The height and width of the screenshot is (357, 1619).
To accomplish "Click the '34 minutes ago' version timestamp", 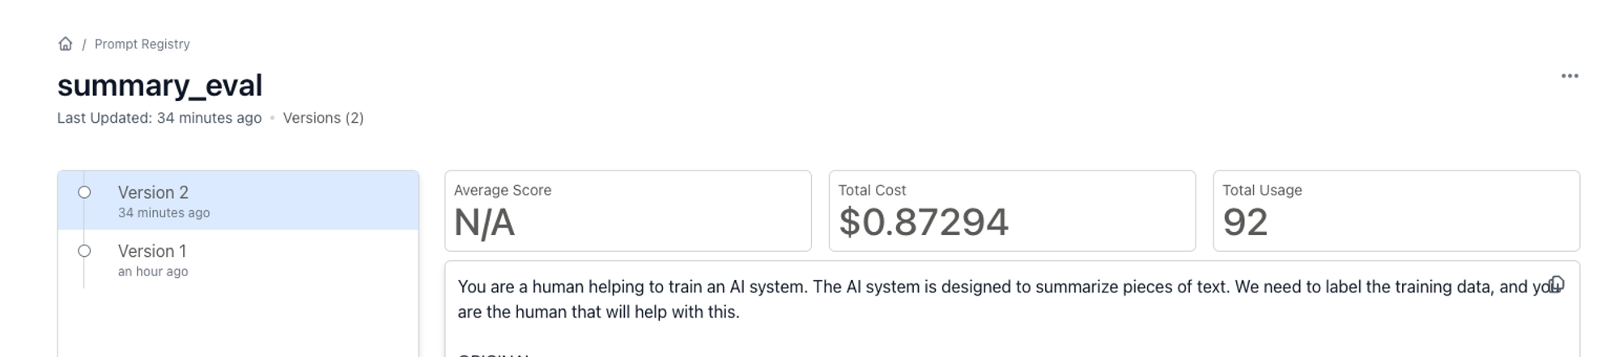I will 164,213.
